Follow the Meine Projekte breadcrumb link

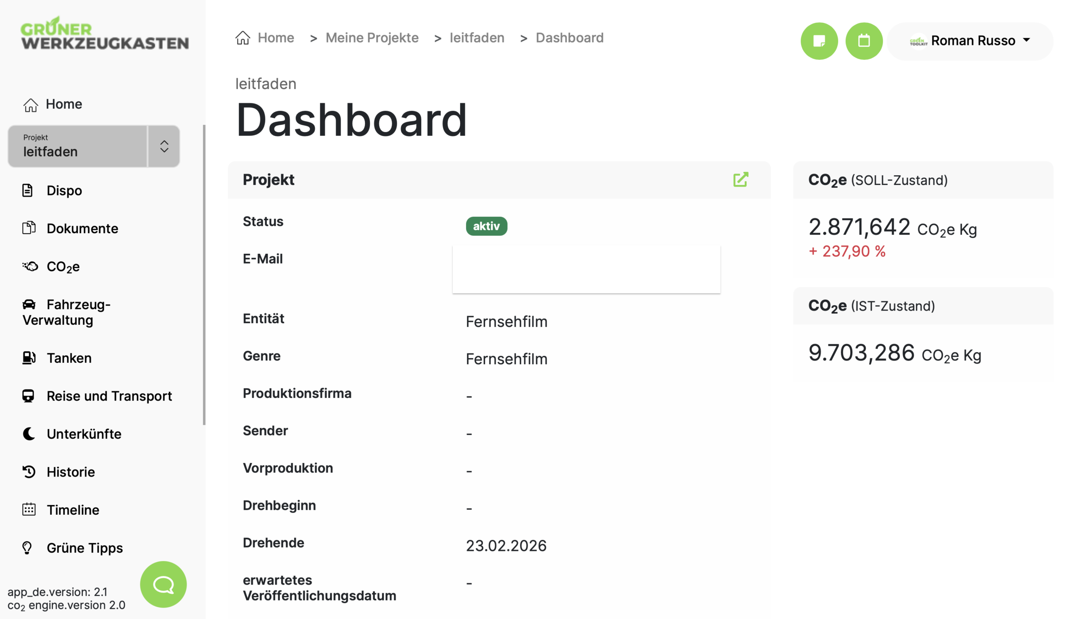(x=372, y=38)
